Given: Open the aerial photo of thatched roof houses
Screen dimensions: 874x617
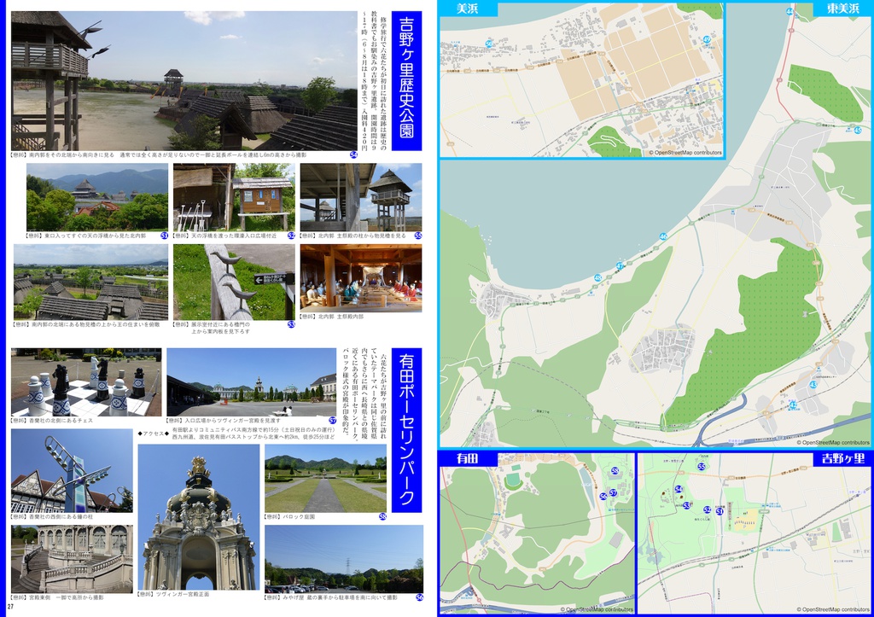Looking at the screenshot, I should click(90, 282).
